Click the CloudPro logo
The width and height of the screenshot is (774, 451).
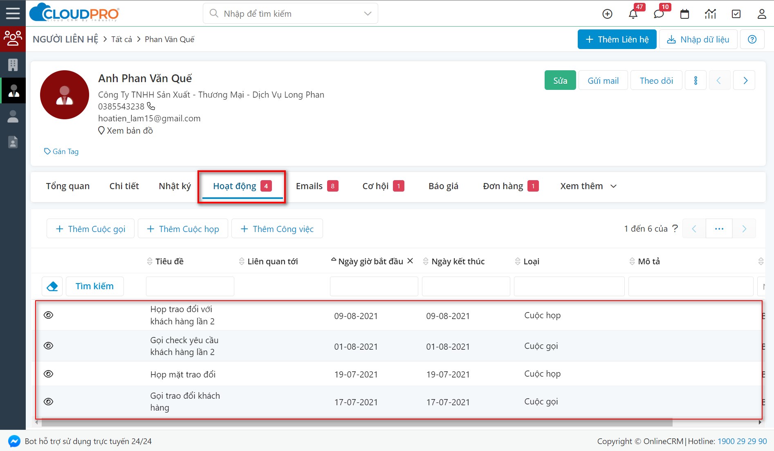click(x=74, y=13)
